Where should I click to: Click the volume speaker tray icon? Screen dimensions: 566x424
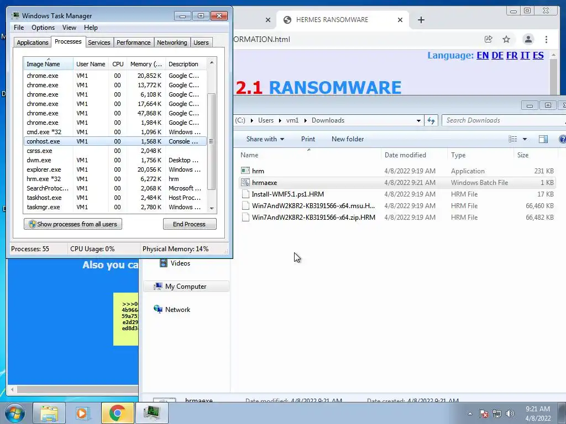click(510, 414)
